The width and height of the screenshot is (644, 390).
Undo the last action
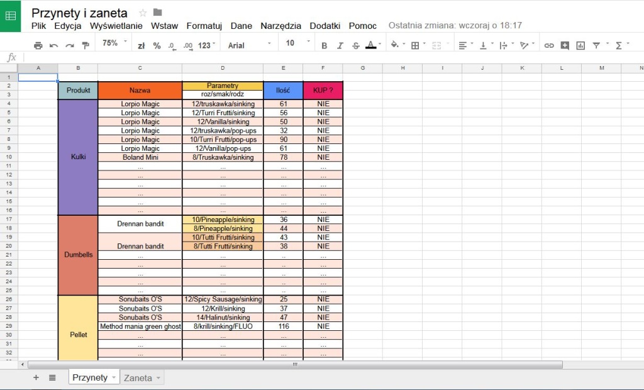(54, 45)
